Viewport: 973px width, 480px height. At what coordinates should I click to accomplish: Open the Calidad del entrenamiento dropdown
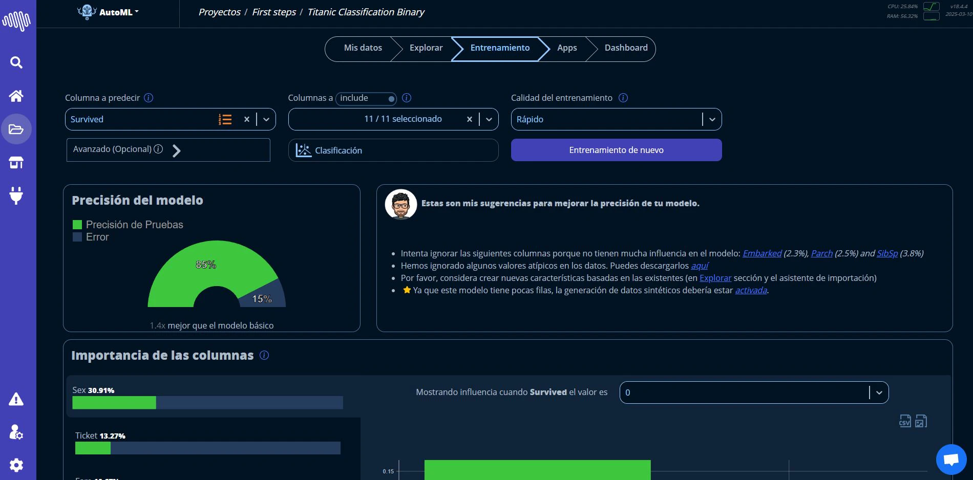[x=712, y=119]
